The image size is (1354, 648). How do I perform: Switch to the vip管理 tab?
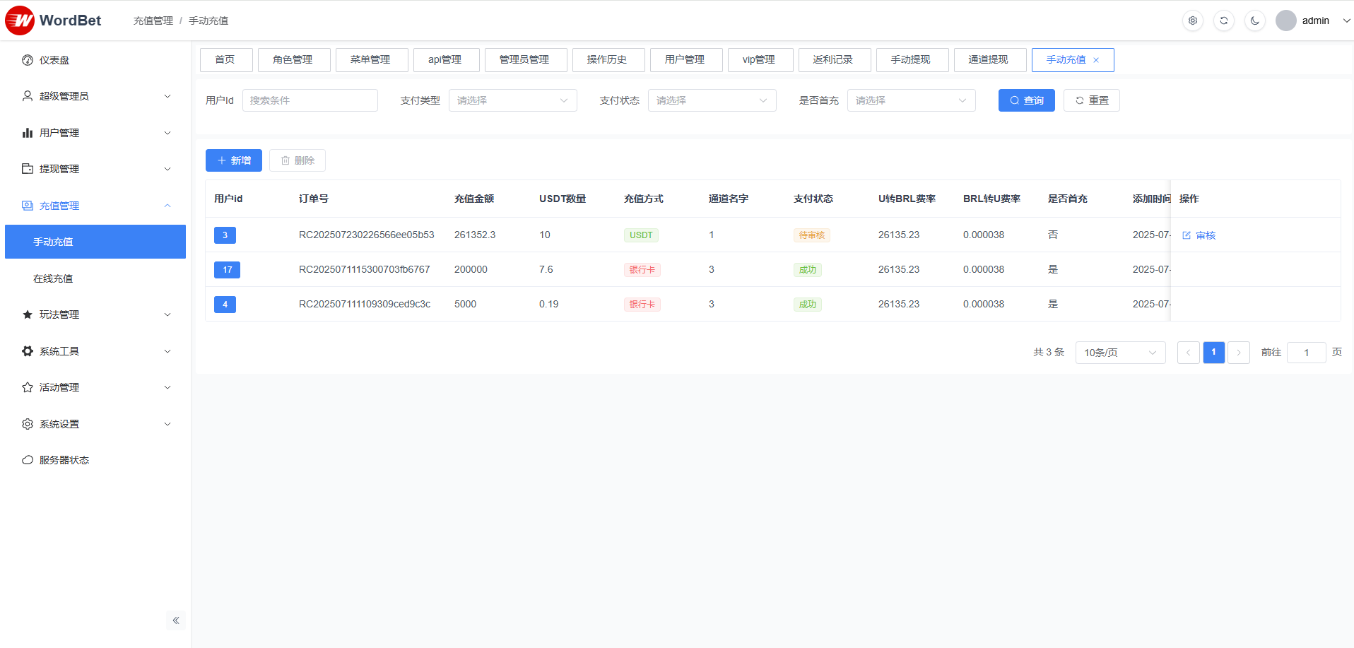click(x=758, y=60)
